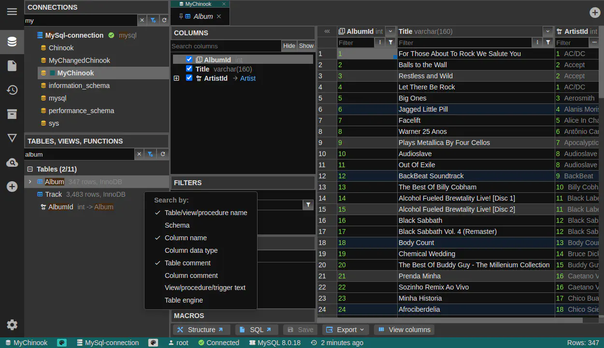The height and width of the screenshot is (348, 604).
Task: Uncheck the AlbumId column checkbox
Action: pyautogui.click(x=189, y=59)
